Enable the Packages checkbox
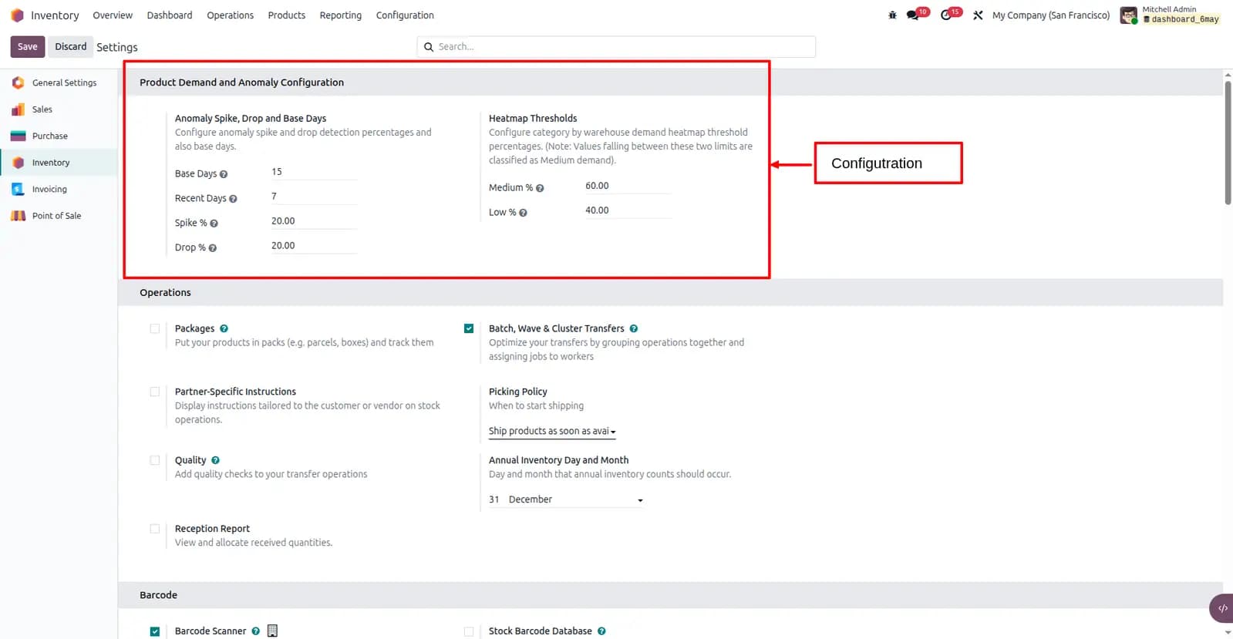The width and height of the screenshot is (1233, 639). pyautogui.click(x=155, y=328)
